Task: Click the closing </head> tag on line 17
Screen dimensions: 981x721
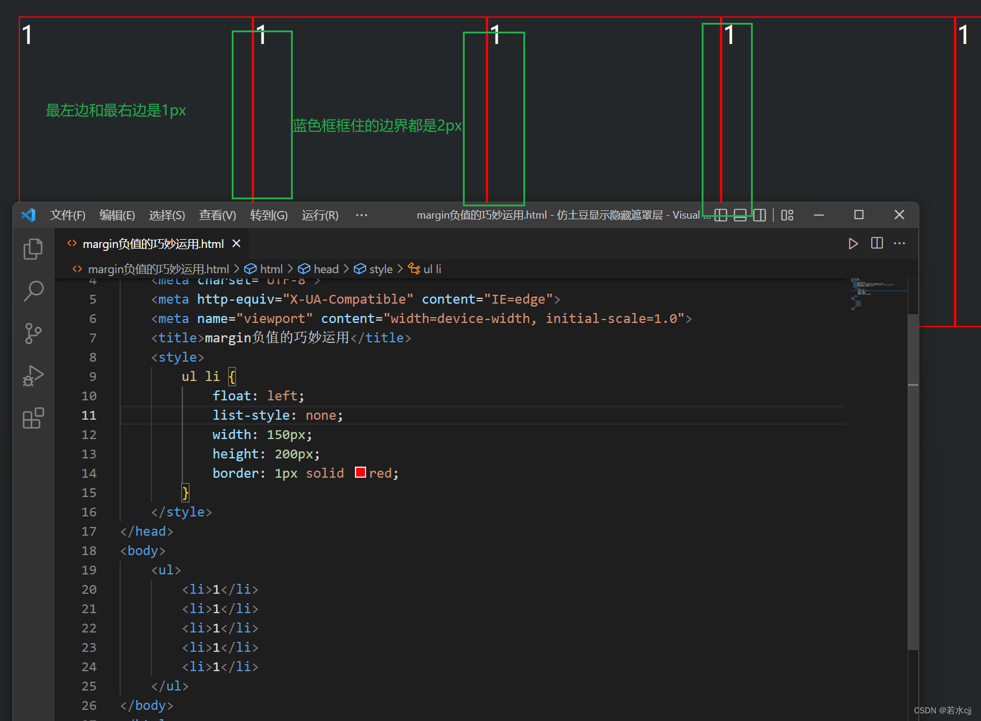Action: pyautogui.click(x=147, y=531)
